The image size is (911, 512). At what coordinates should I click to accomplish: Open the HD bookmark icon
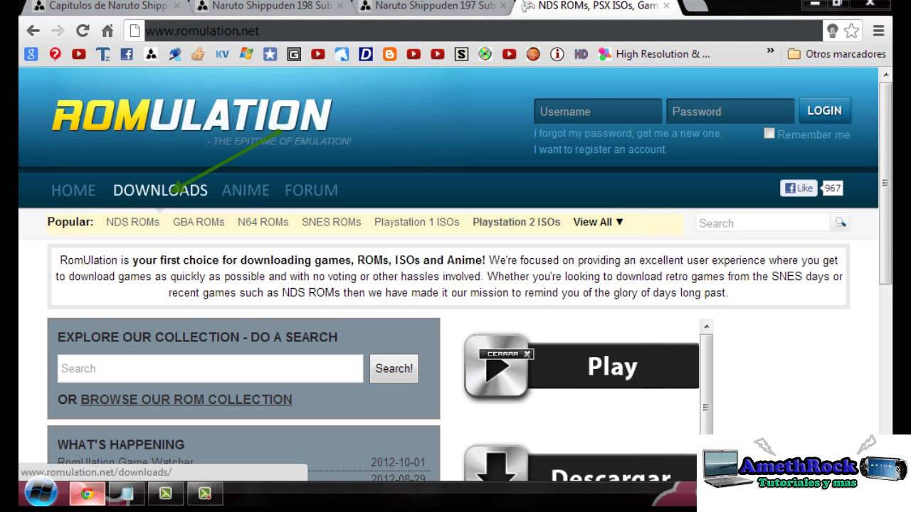pyautogui.click(x=581, y=54)
